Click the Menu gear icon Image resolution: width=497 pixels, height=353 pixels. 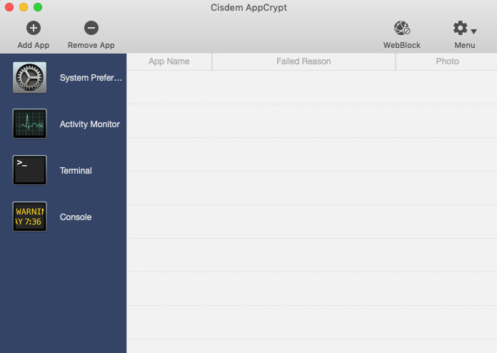461,28
